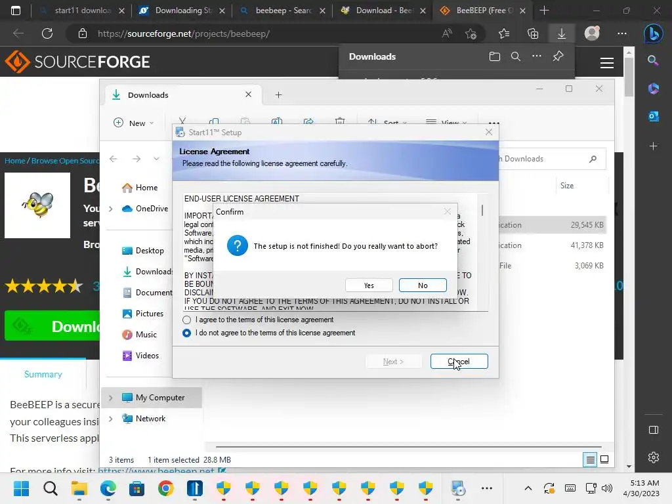672x504 pixels.
Task: Pin the Downloads panel
Action: (558, 56)
